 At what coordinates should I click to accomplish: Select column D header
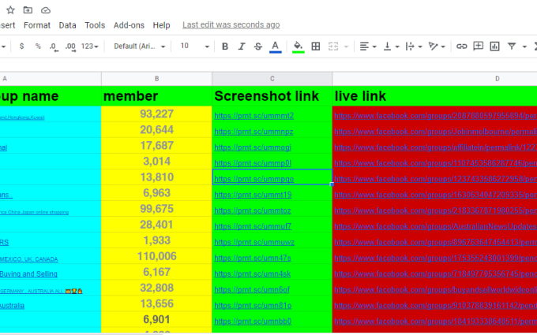coord(434,79)
